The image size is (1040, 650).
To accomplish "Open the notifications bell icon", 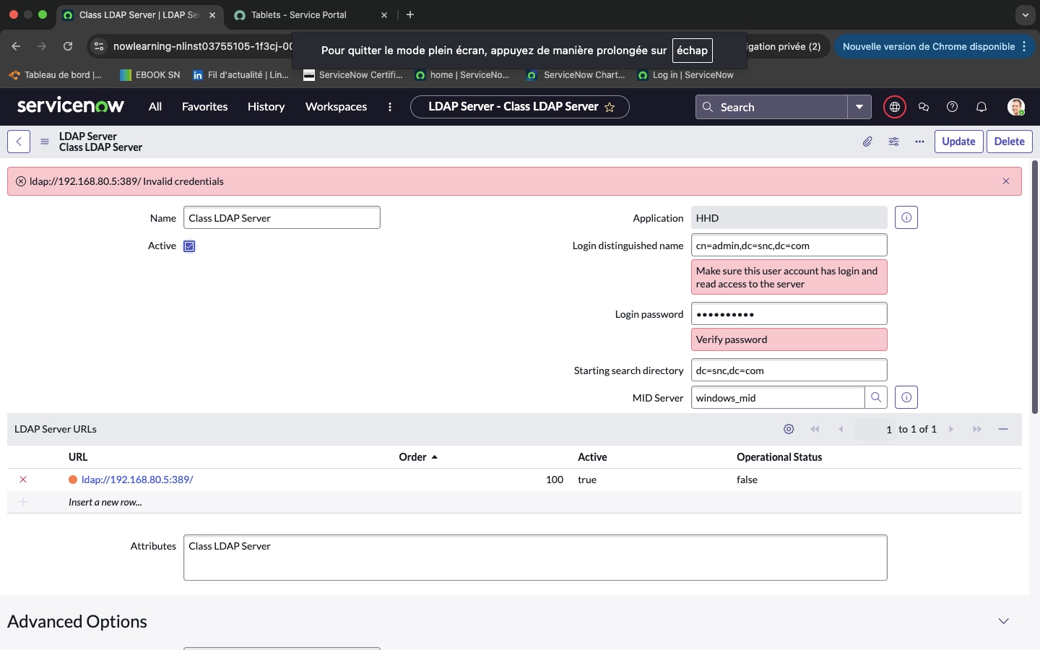I will coord(981,107).
